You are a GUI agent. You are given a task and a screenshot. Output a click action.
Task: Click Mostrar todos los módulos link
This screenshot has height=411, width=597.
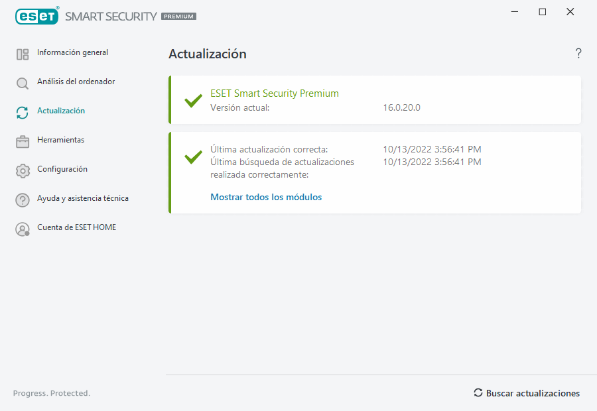click(266, 197)
